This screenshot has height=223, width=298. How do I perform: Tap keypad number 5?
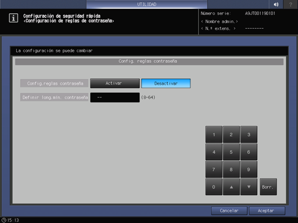(x=231, y=152)
